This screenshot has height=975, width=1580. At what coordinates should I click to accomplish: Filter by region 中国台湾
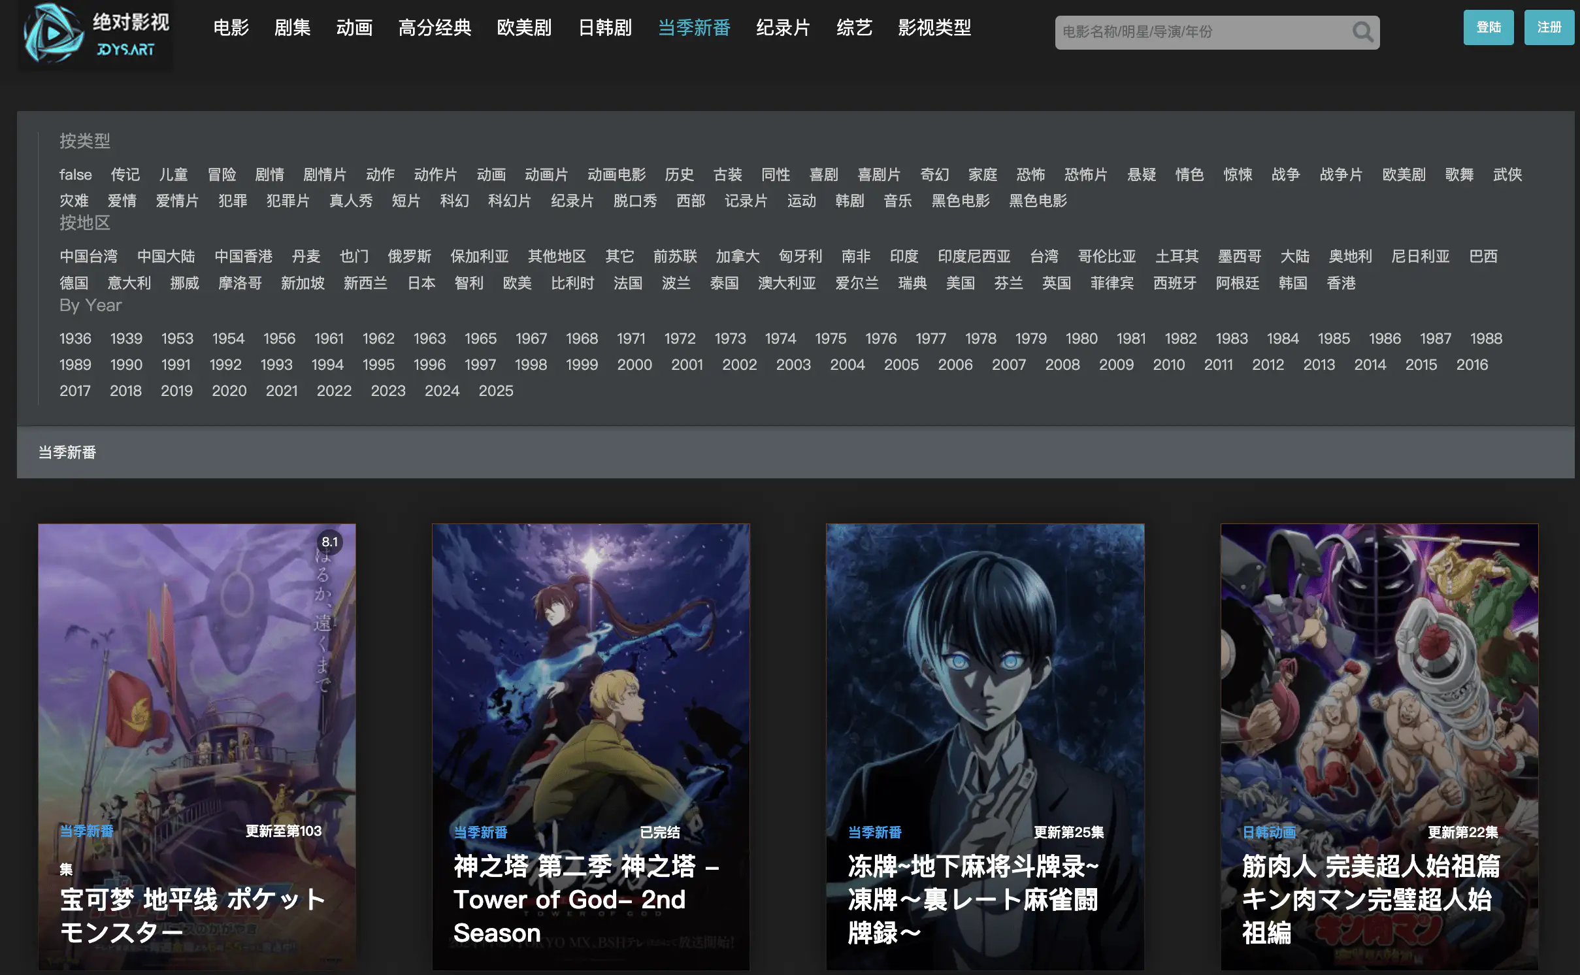point(88,256)
